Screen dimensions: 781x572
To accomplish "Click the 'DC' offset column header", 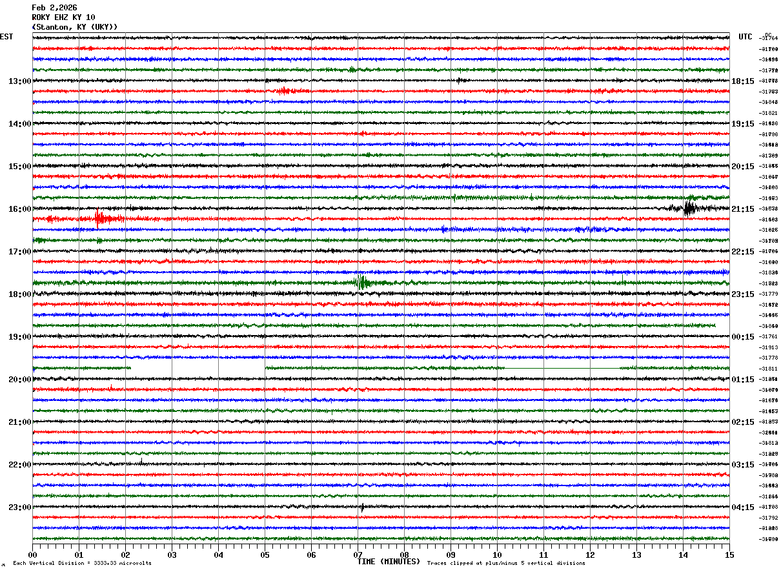I will [768, 35].
